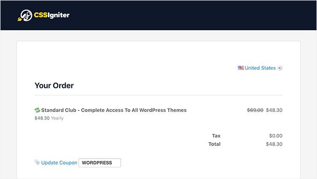Click the Total amount $48.30
317x179 pixels.
coord(274,144)
